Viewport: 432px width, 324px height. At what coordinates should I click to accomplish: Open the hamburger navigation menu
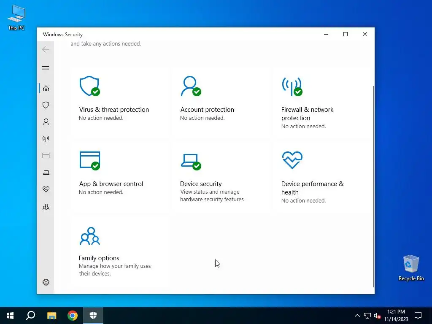coord(46,68)
